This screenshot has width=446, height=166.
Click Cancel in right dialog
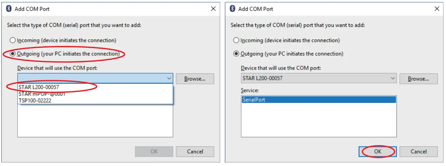pyautogui.click(x=419, y=152)
